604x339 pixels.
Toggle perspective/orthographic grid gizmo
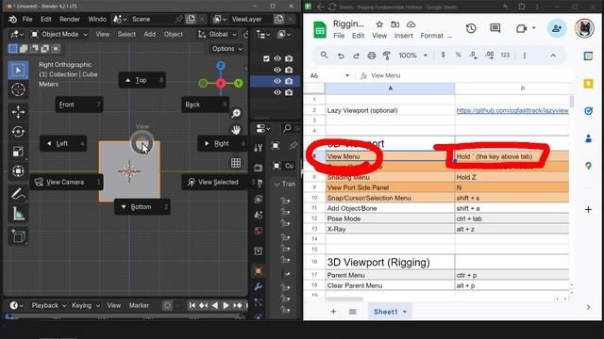point(236,163)
